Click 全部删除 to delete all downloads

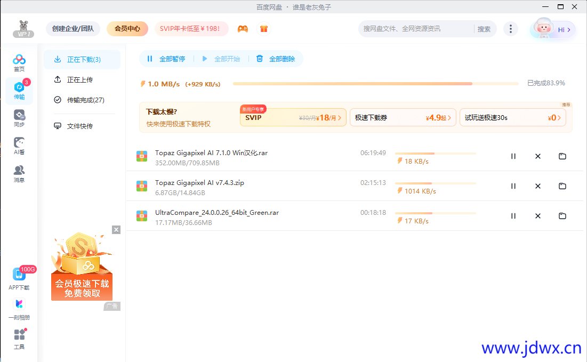276,59
